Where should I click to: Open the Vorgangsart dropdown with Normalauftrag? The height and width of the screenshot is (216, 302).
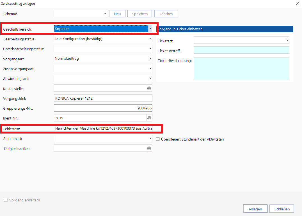tap(150, 58)
